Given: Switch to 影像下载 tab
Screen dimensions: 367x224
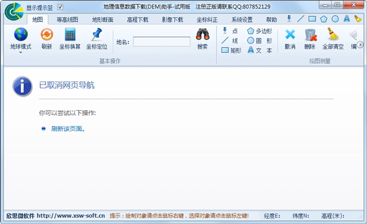Looking at the screenshot, I should point(172,20).
